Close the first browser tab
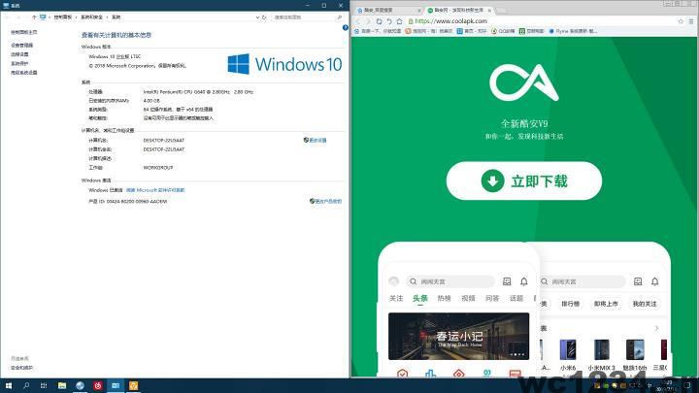Viewport: 699px width, 393px height. [x=419, y=10]
